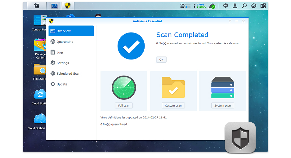This screenshot has height=158, width=291.
Task: Click the radar Full scan icon
Action: click(124, 87)
